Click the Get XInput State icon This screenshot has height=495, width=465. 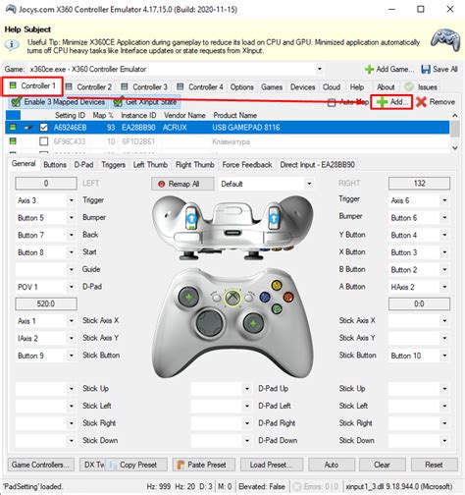click(118, 102)
